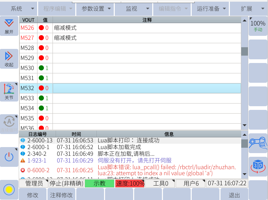
Task: Click the 100% 手动 speed icon
Action: (258, 26)
